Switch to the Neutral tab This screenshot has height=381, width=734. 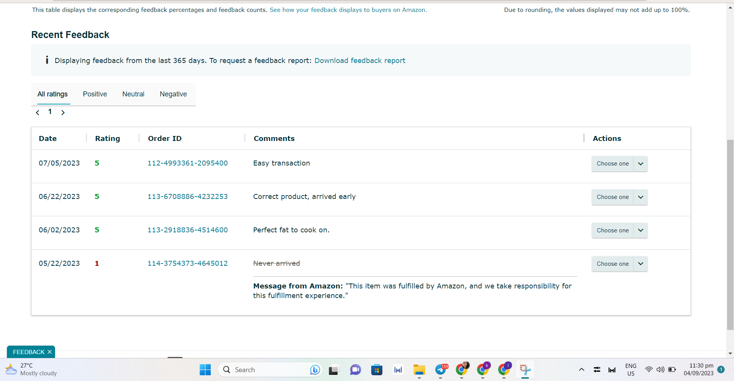tap(133, 94)
